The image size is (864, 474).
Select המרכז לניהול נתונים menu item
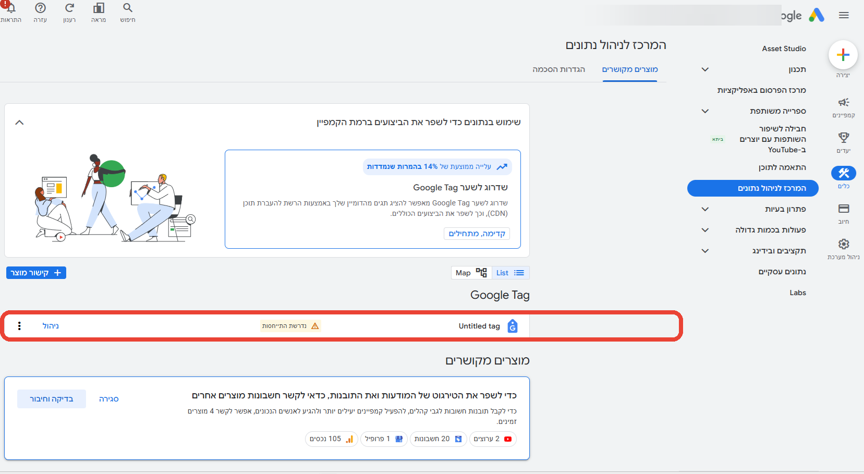click(x=753, y=188)
